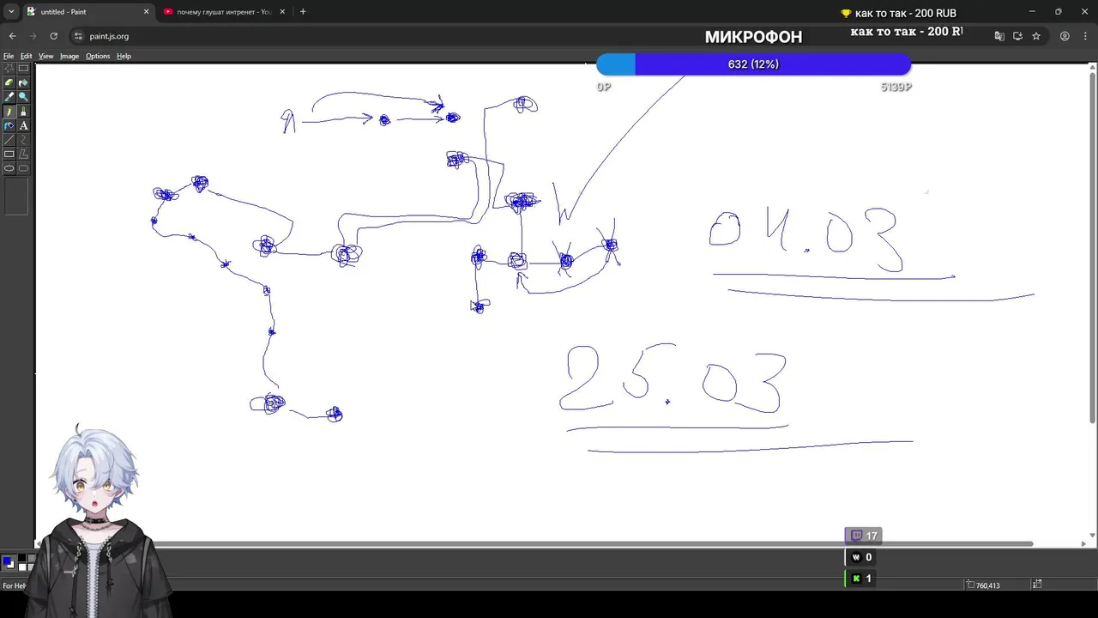
Task: Open the File menu
Action: coord(9,56)
